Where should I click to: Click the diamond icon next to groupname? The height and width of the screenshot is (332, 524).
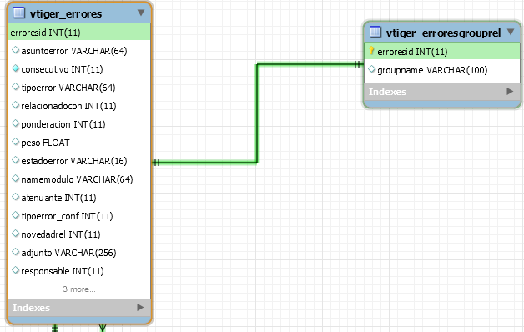click(x=371, y=69)
